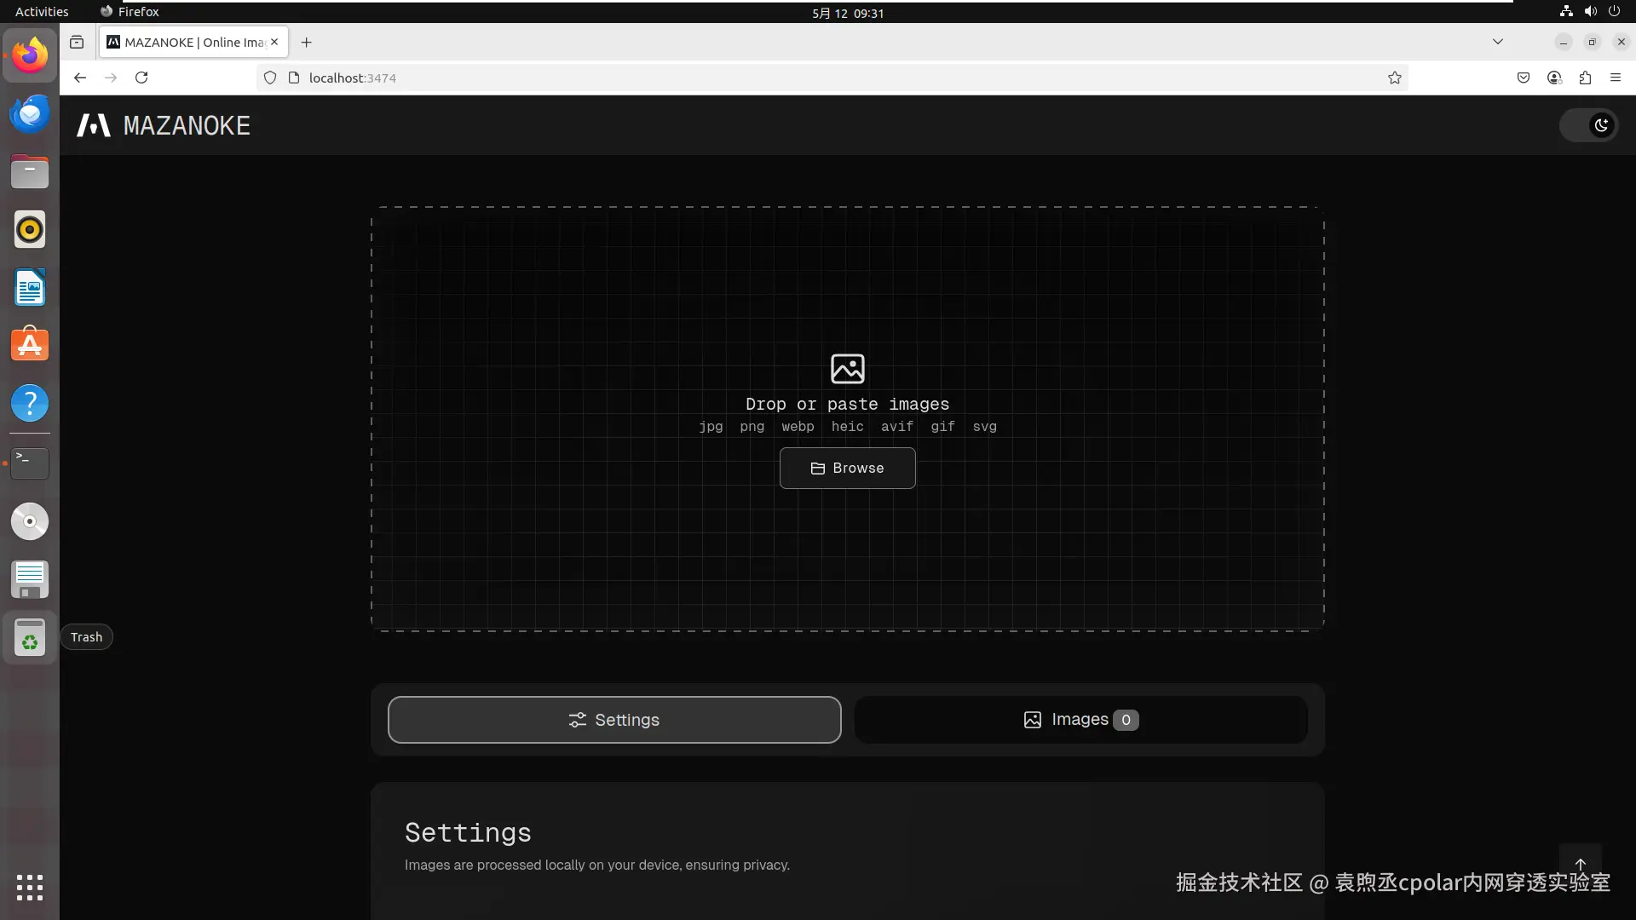Open the Activities overview

pyautogui.click(x=42, y=12)
